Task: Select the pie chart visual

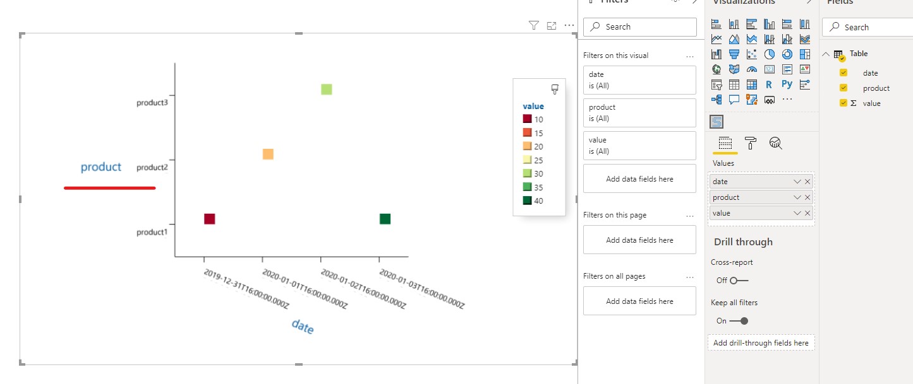Action: click(770, 54)
